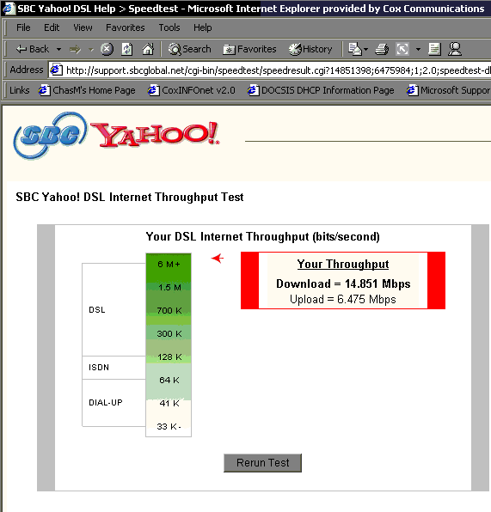Click the SBC globe logo
Viewport: 491px width, 512px height.
50,135
